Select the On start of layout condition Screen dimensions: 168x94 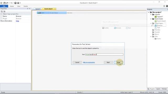[x=54, y=13]
